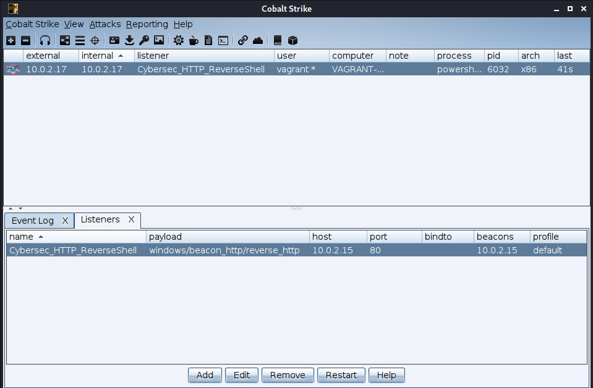Click the chain link icon to host a file
The height and width of the screenshot is (388, 593).
point(243,40)
